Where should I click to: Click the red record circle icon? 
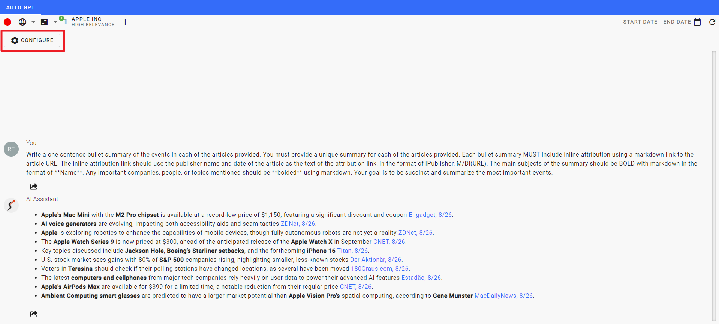pos(7,22)
